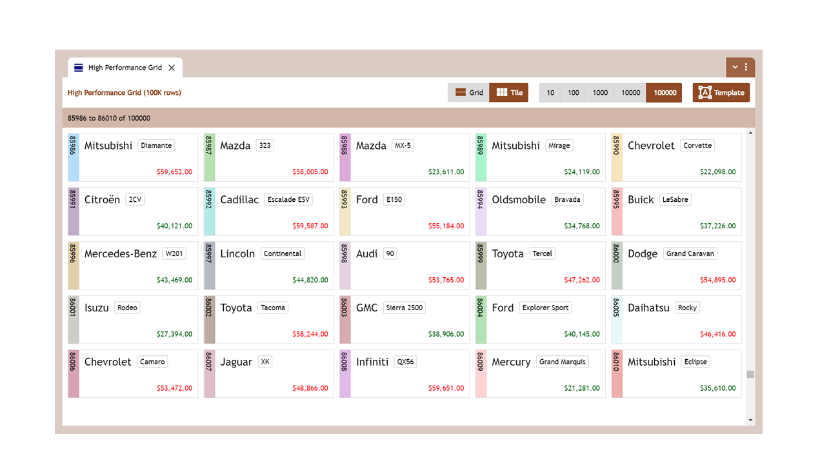The height and width of the screenshot is (472, 820).
Task: Click the Rodeo model tag
Action: (127, 308)
